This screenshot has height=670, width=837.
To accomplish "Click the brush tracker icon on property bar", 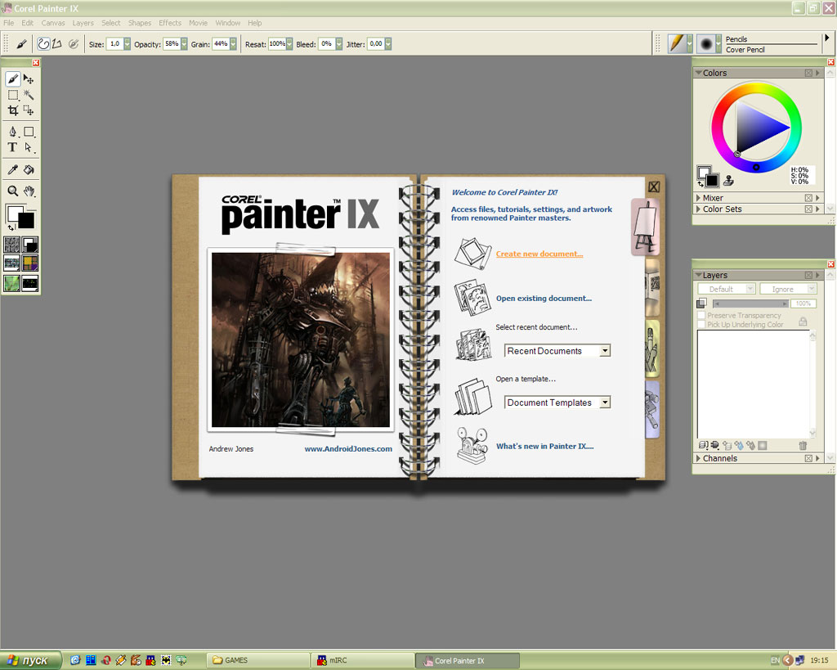I will 21,44.
